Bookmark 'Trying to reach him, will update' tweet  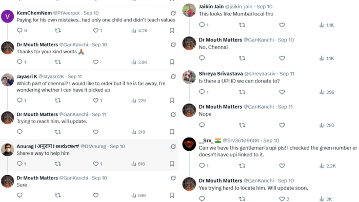point(172,132)
